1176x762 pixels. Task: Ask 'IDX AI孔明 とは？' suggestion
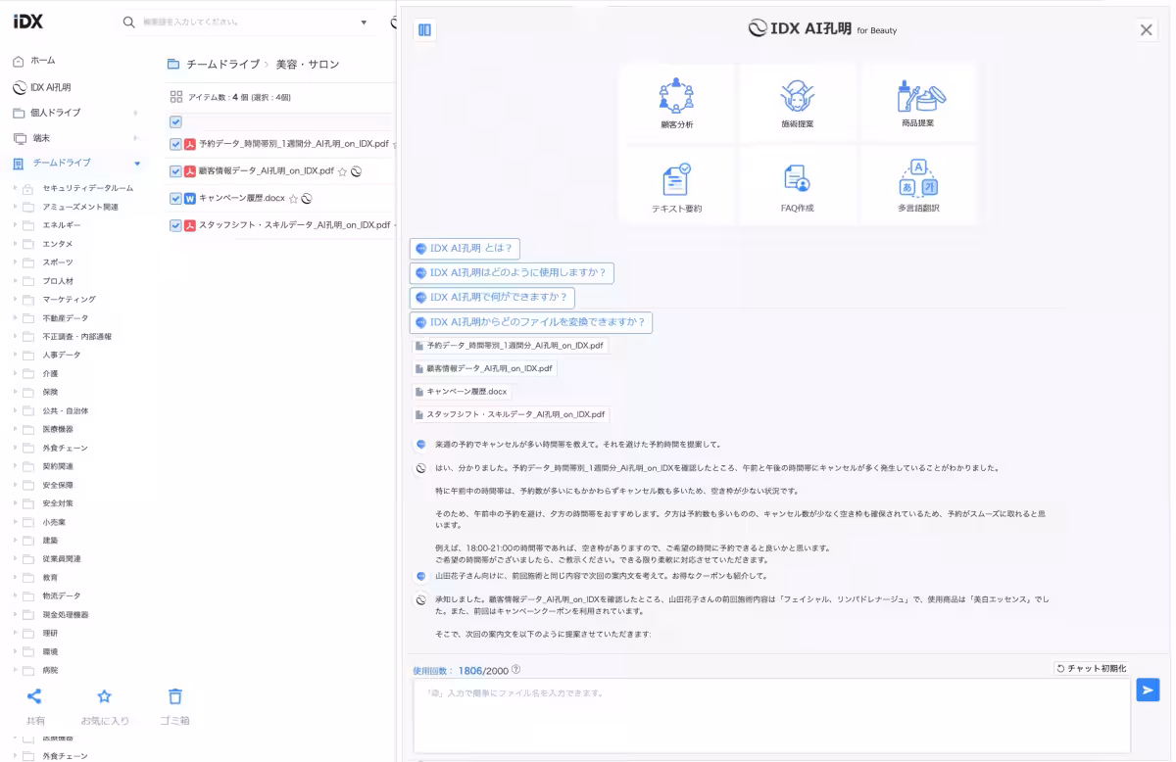pyautogui.click(x=465, y=249)
